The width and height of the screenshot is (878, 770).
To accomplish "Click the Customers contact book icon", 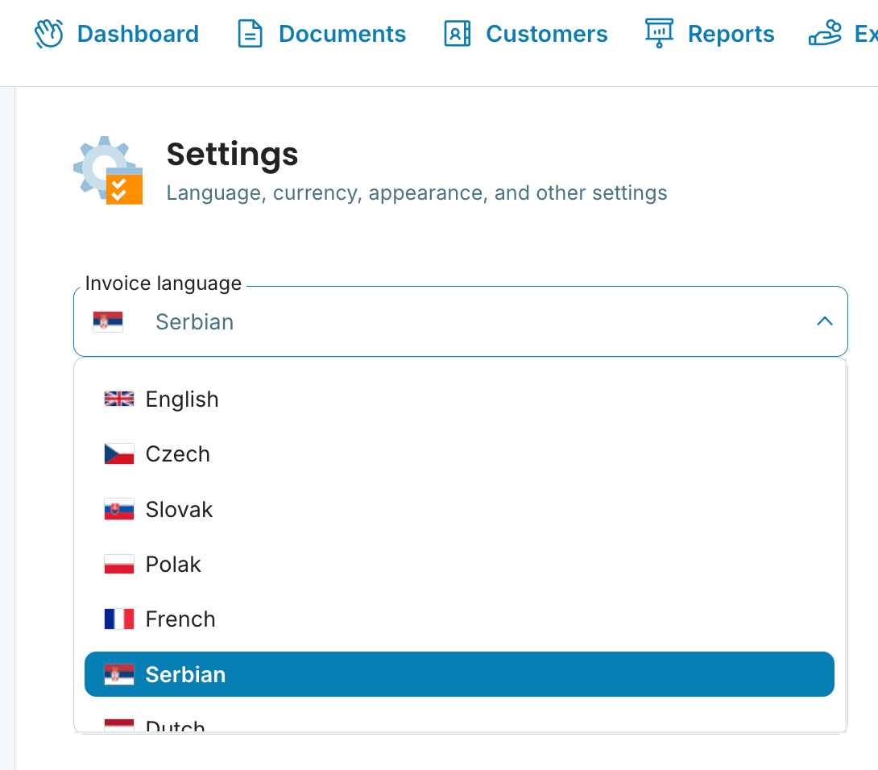I will click(457, 34).
